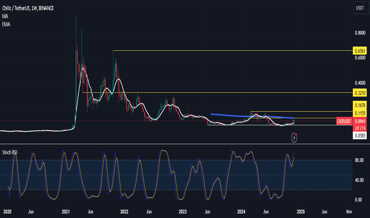Click the 0.1155 yellow price label
The height and width of the screenshot is (218, 370).
[x=360, y=113]
